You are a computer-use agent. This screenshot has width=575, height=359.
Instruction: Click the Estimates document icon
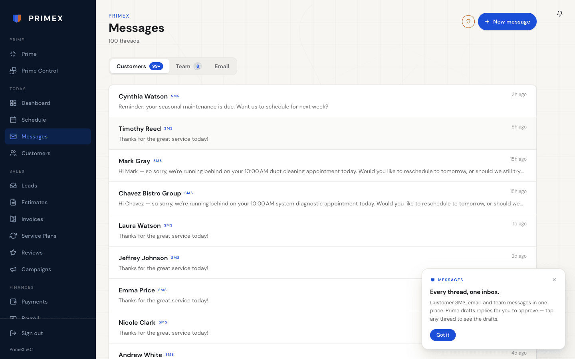click(x=13, y=202)
